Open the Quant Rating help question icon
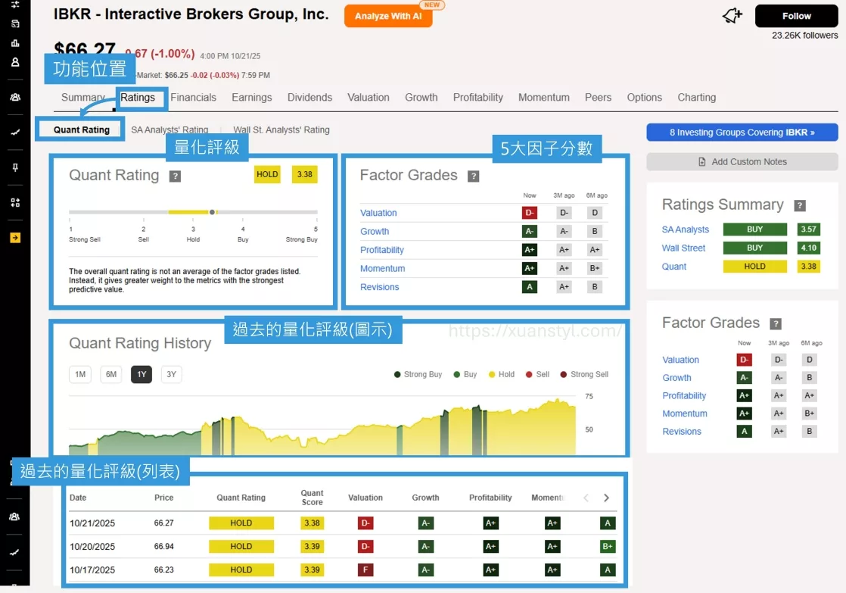 [175, 176]
